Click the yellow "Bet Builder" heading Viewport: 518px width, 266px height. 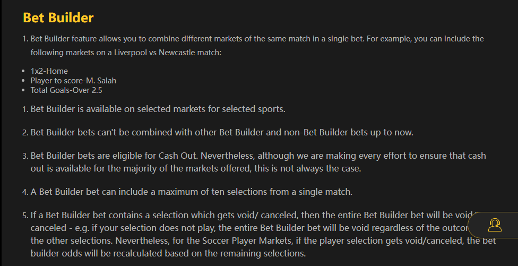click(58, 18)
